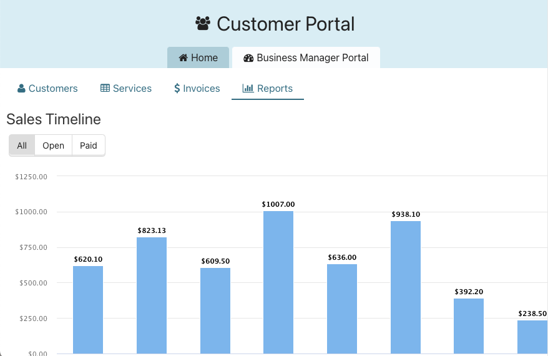Pick the $392.20 sales bar
Screen dimensions: 548x356
coord(469,326)
